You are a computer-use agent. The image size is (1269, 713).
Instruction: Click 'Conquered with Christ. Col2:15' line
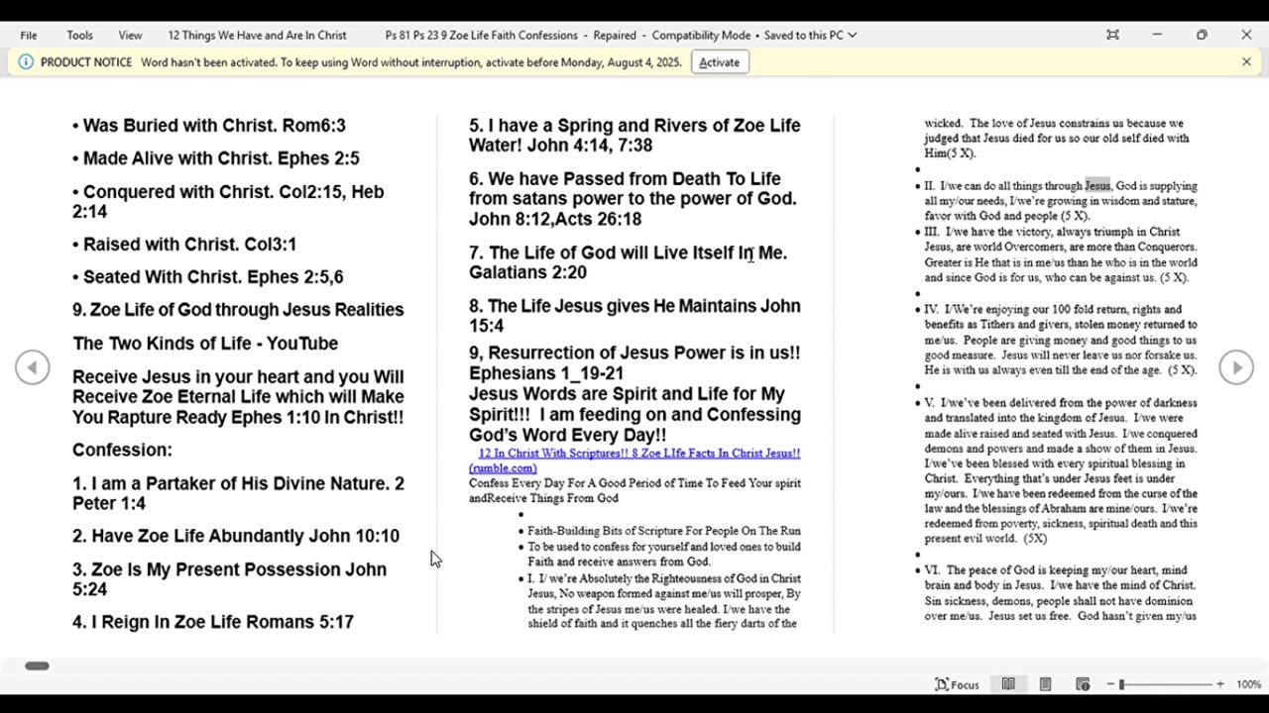coord(228,202)
